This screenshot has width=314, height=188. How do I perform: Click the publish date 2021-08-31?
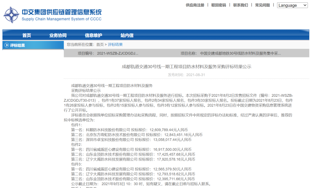click(x=196, y=75)
